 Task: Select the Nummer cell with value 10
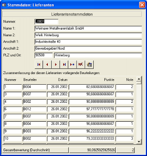coord(13,139)
